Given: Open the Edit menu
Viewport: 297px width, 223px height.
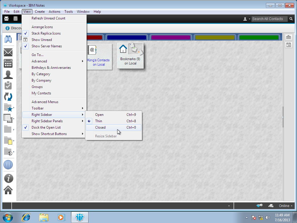Looking at the screenshot, I should click(x=17, y=12).
